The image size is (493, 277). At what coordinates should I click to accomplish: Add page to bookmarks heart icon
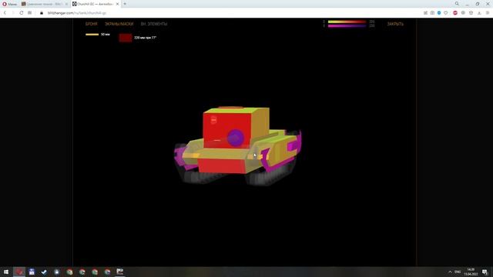446,13
